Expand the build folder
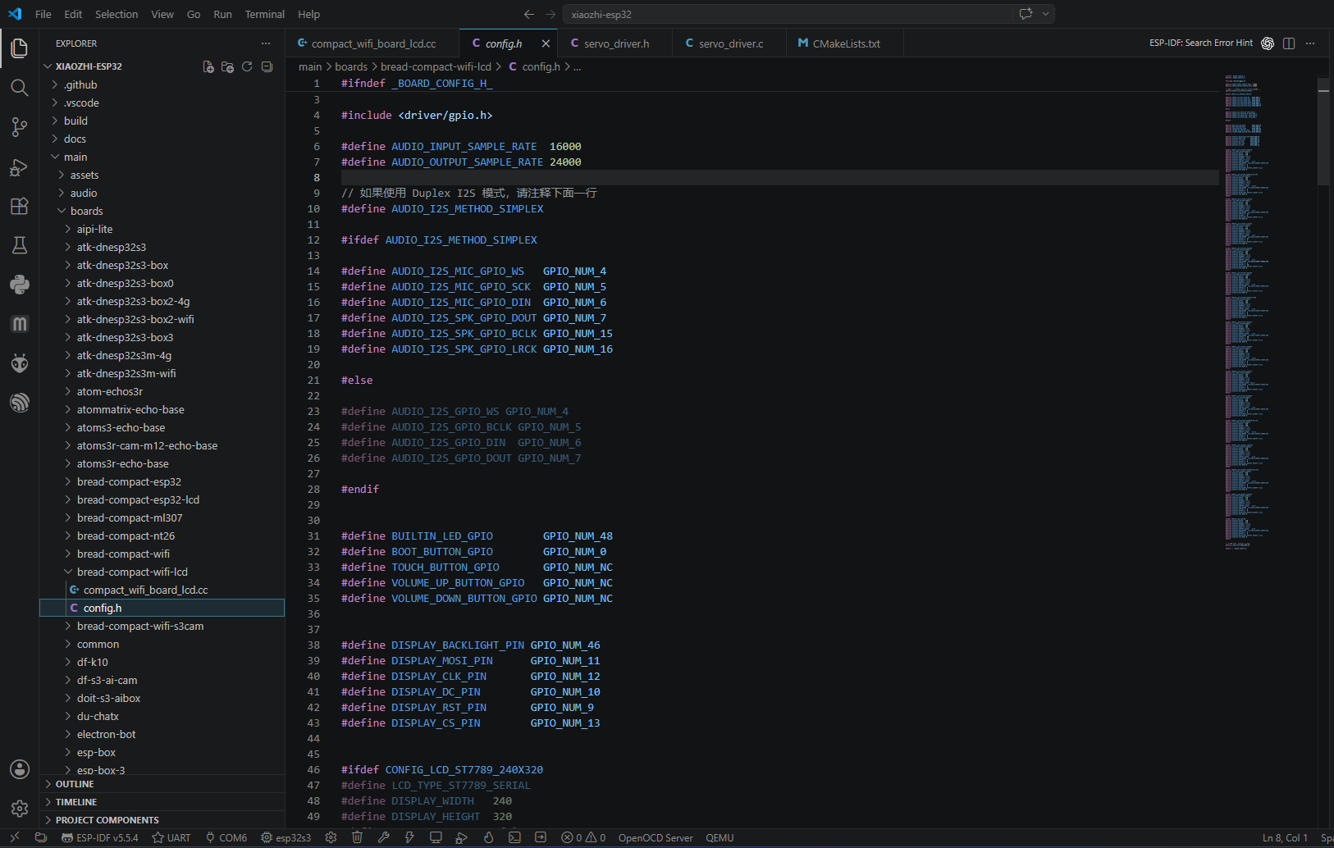Image resolution: width=1334 pixels, height=848 pixels. click(x=75, y=121)
